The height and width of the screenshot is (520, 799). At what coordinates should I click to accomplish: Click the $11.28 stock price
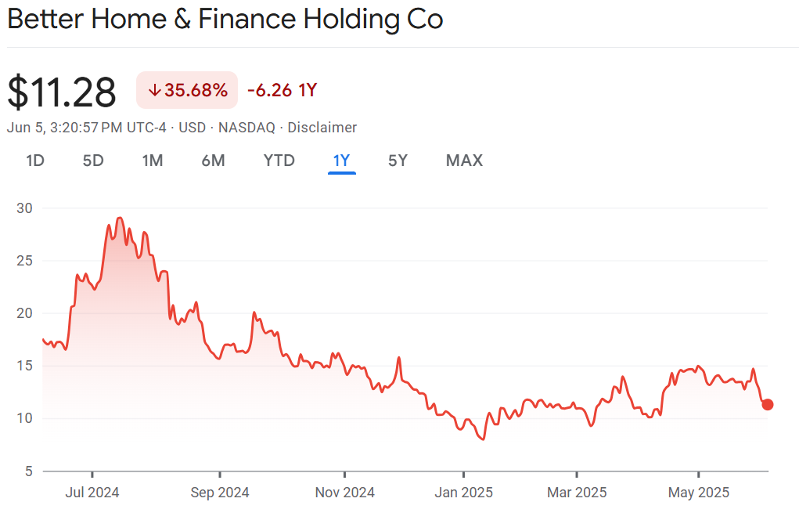pos(62,92)
